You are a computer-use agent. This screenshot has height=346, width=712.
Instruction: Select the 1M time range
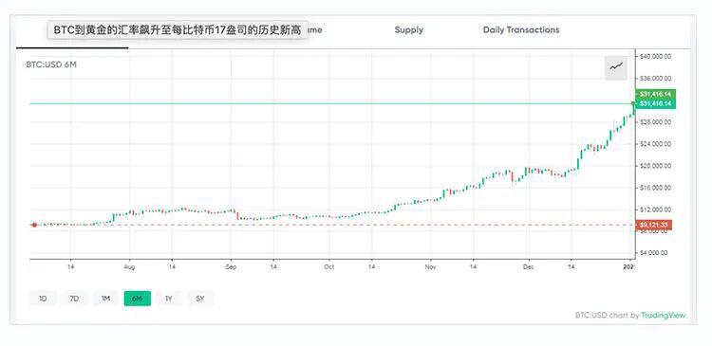(x=105, y=299)
